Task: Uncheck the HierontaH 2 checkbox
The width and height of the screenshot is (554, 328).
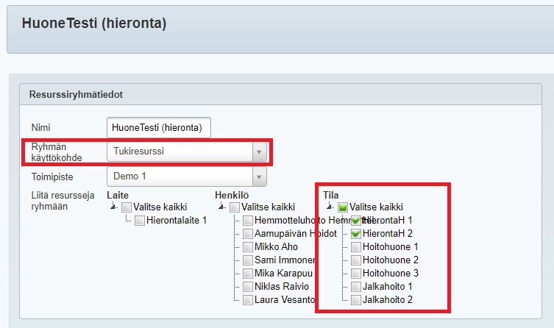Action: tap(356, 233)
